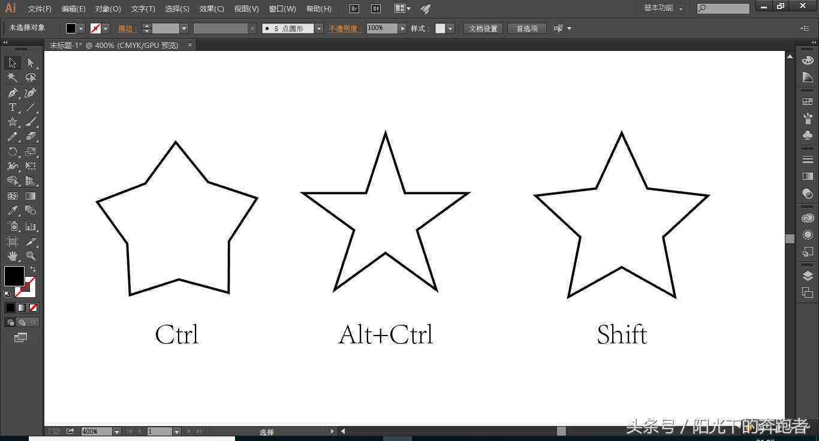Click the Stroke swatch with red slash
Viewport: 819px width, 441px height.
tap(26, 288)
